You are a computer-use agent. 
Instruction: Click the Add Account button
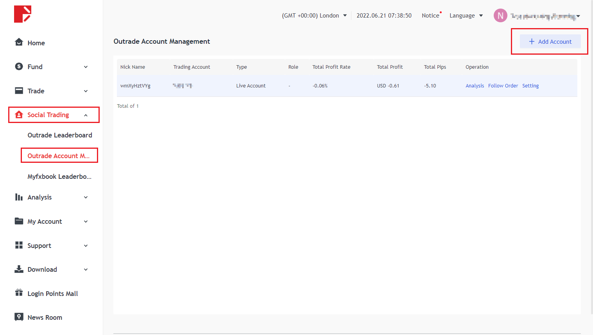[550, 41]
